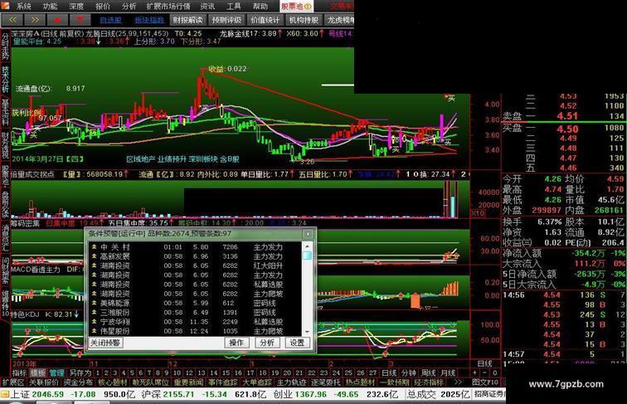Switch to the 月线 period tab
Image resolution: width=627 pixels, height=404 pixels.
(x=448, y=372)
